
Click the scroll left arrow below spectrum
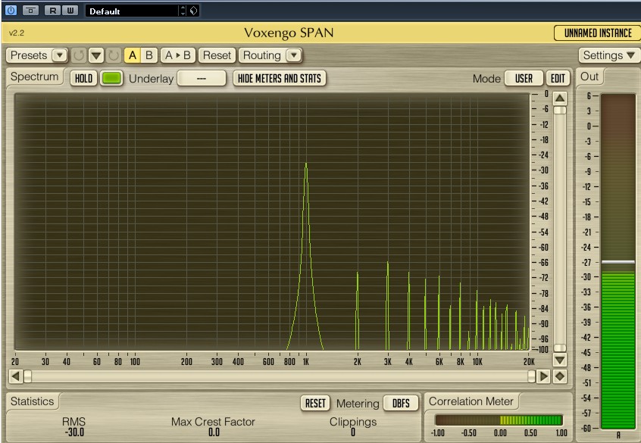[14, 376]
